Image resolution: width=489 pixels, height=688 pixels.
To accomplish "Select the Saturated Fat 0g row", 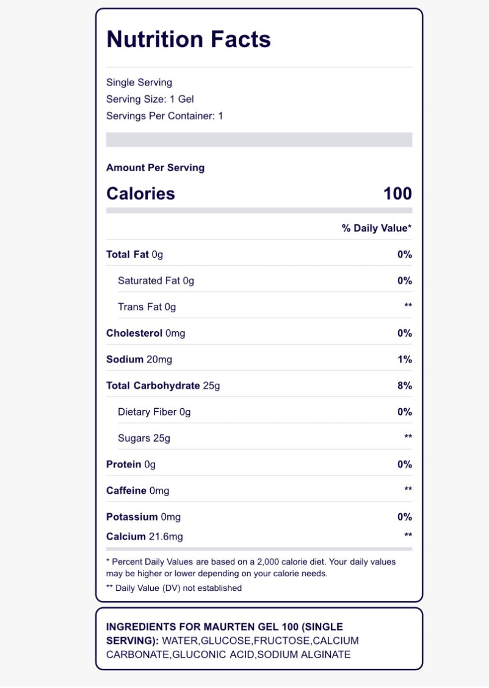I will (265, 281).
